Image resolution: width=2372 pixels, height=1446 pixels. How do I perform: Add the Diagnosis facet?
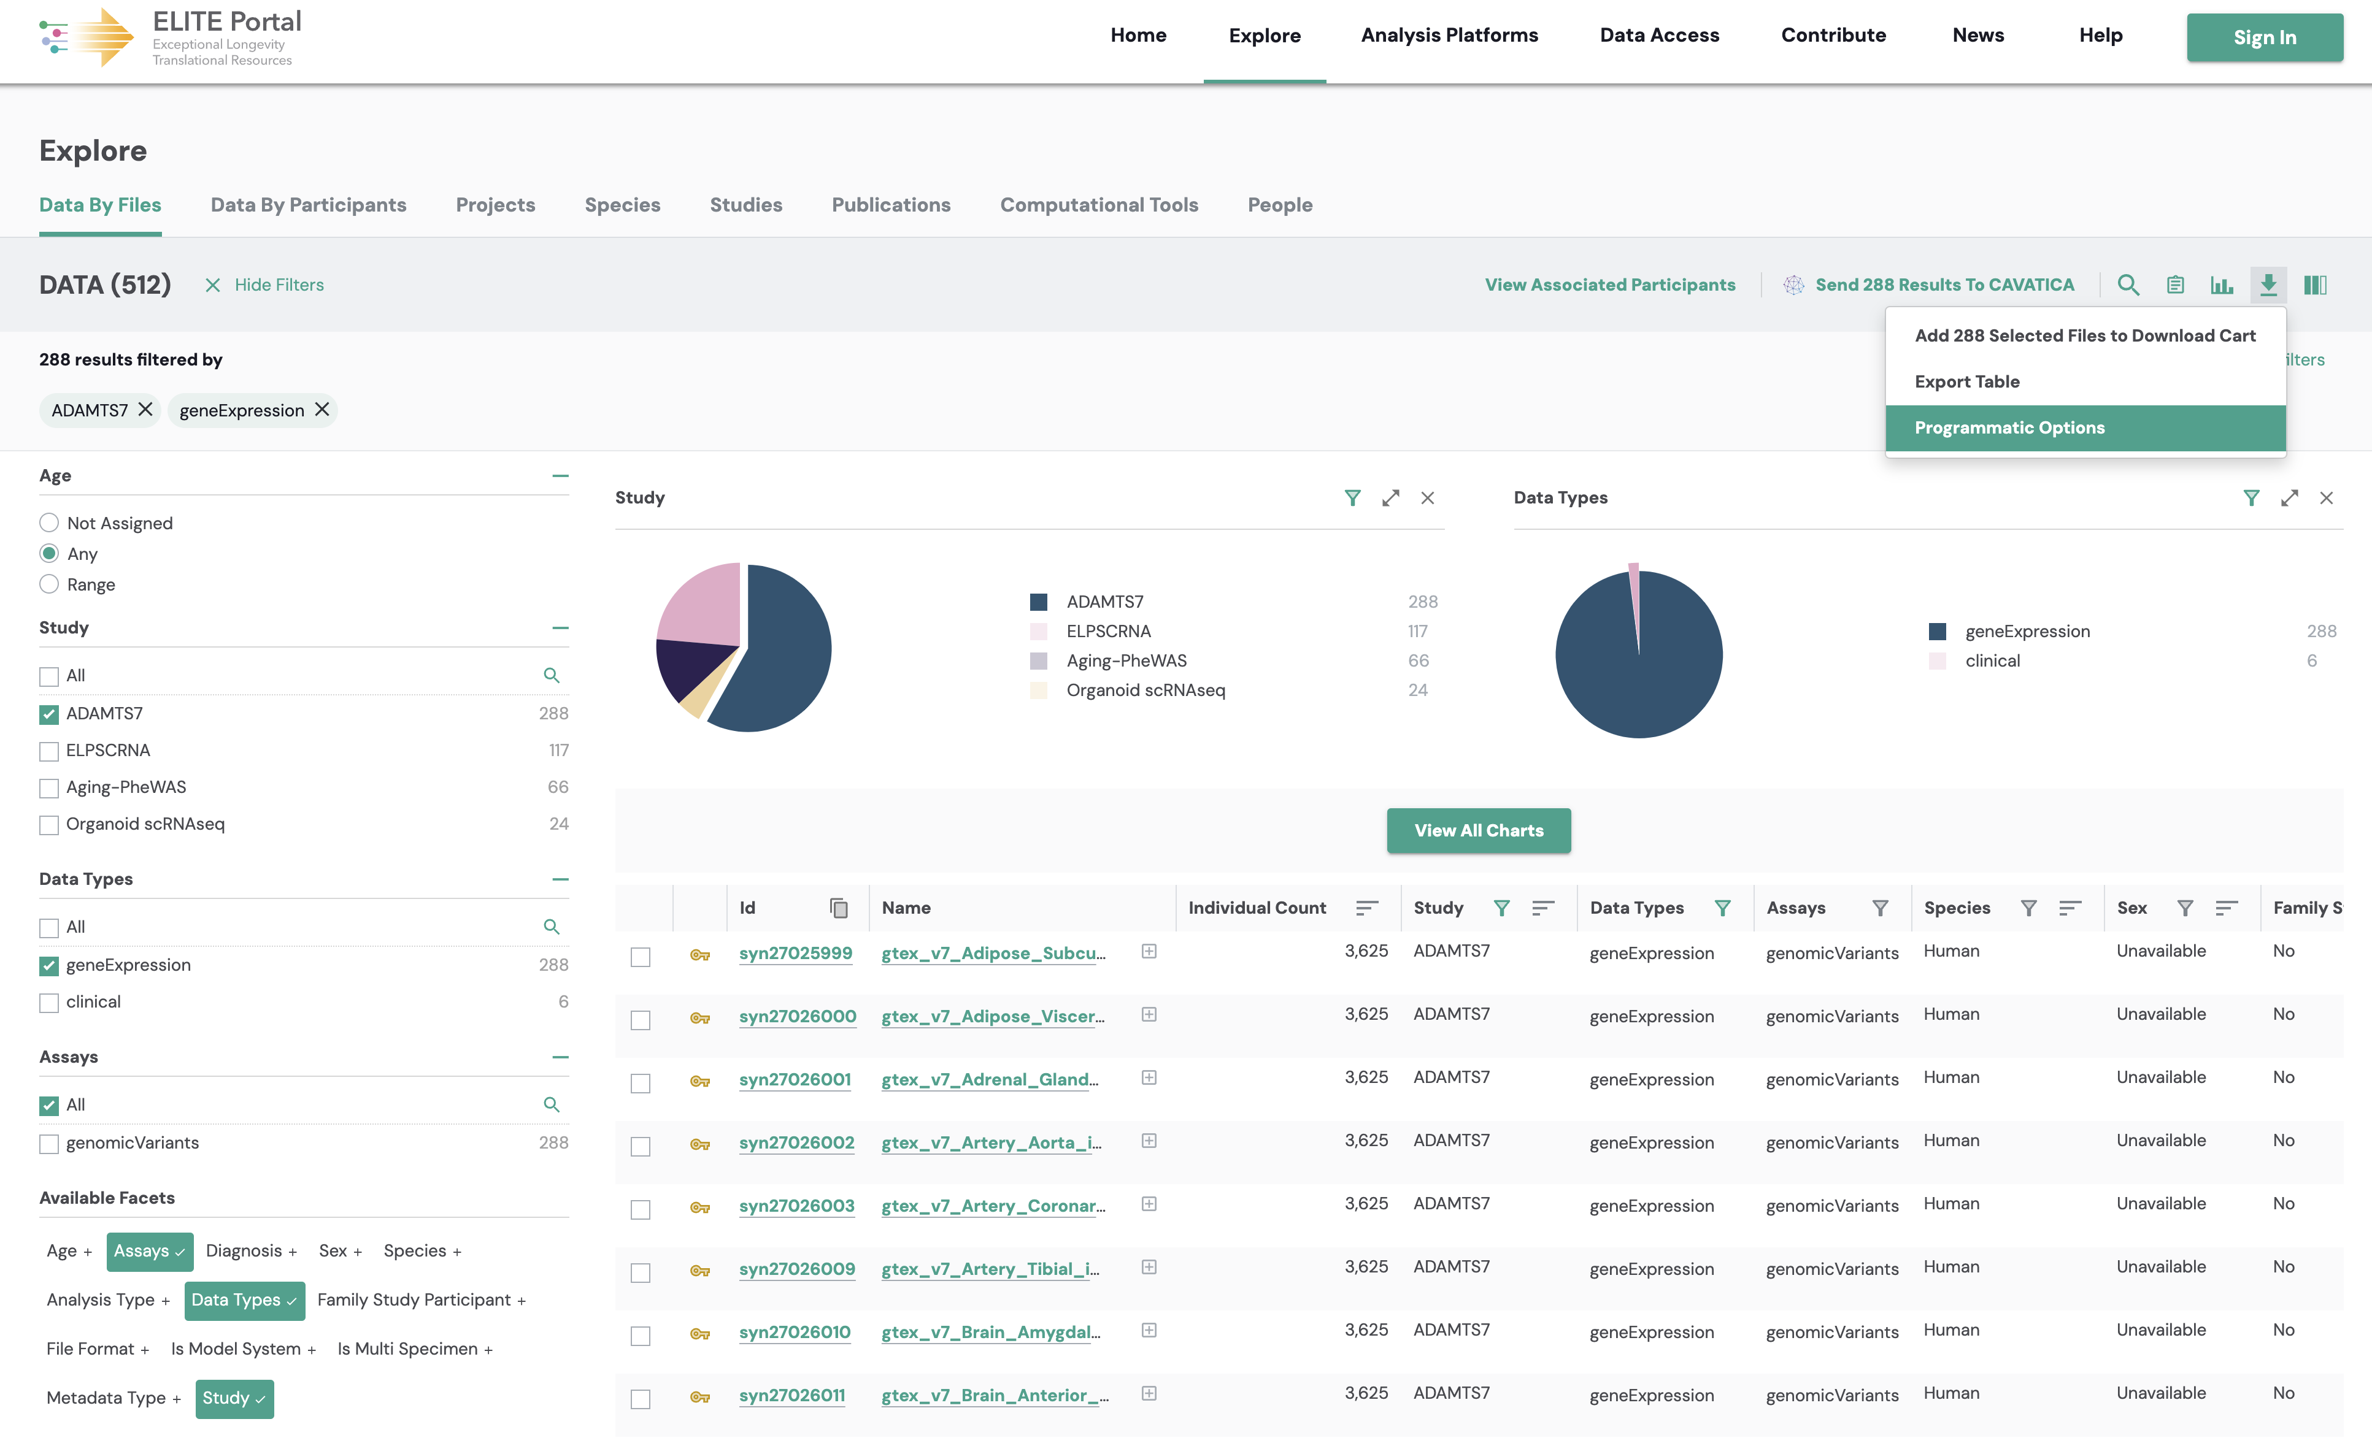click(252, 1251)
